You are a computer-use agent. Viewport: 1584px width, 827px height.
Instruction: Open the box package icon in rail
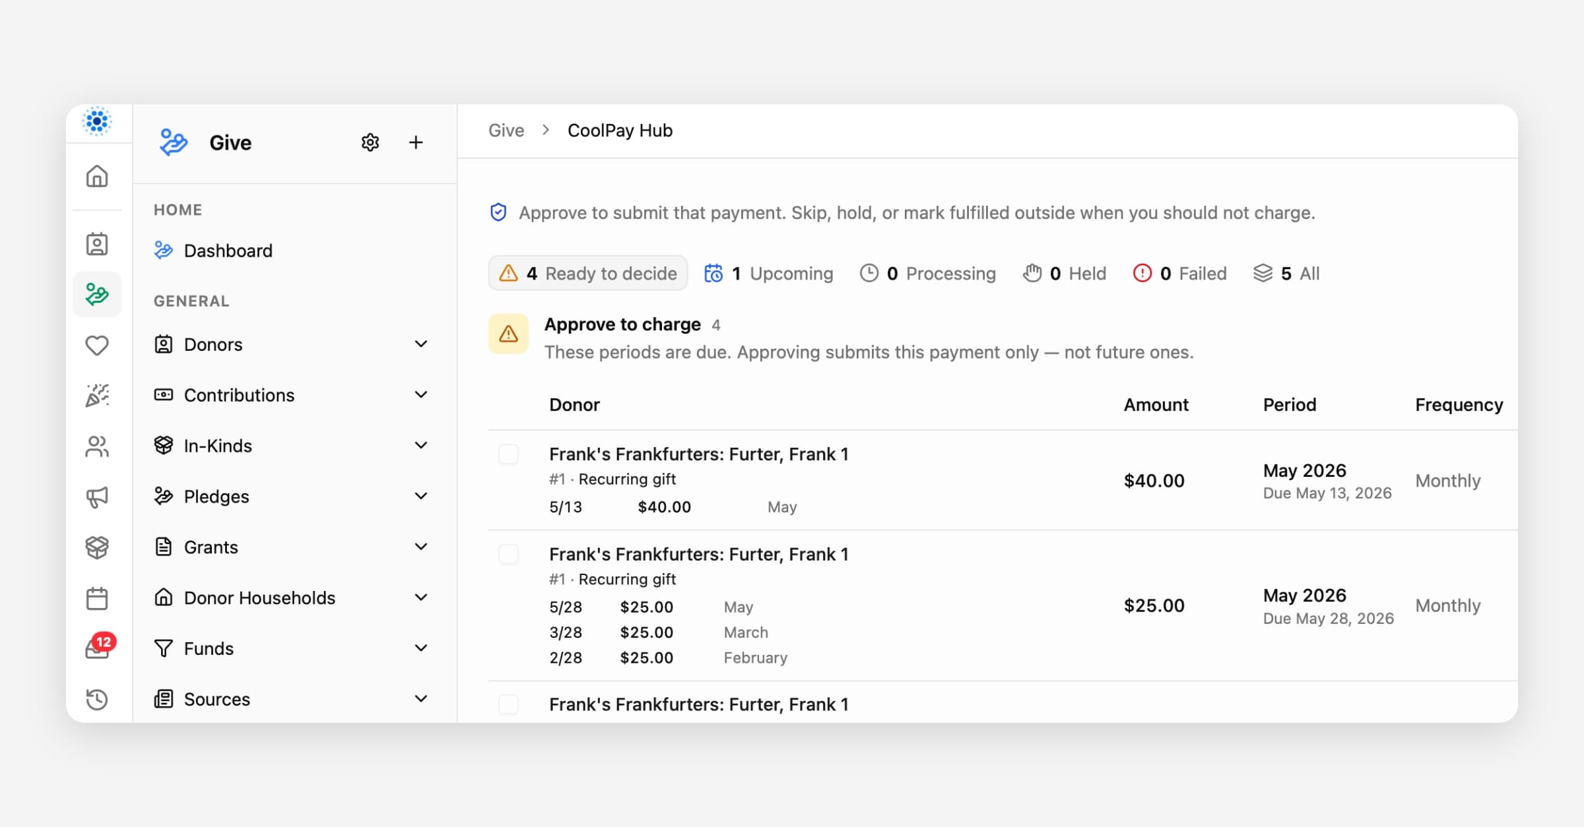97,547
